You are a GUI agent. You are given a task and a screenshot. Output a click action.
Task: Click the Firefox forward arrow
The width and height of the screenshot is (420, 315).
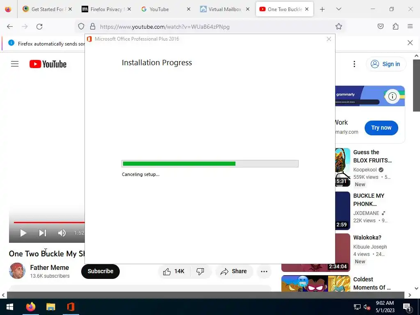[25, 27]
